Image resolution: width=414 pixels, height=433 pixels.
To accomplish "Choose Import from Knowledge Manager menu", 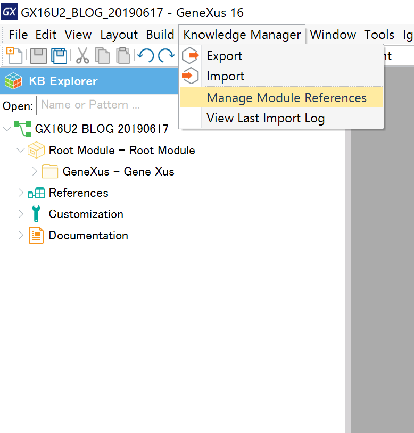I will tap(281, 76).
